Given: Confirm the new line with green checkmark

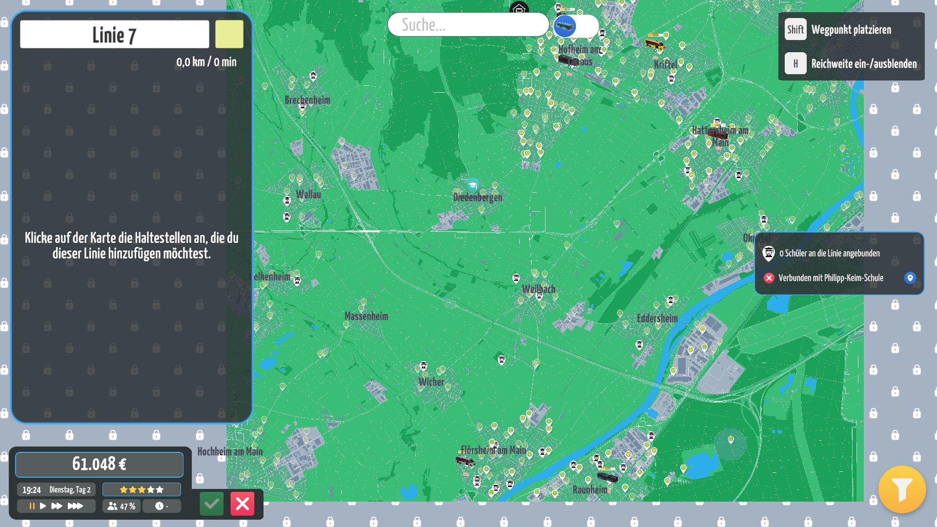Looking at the screenshot, I should (x=211, y=504).
